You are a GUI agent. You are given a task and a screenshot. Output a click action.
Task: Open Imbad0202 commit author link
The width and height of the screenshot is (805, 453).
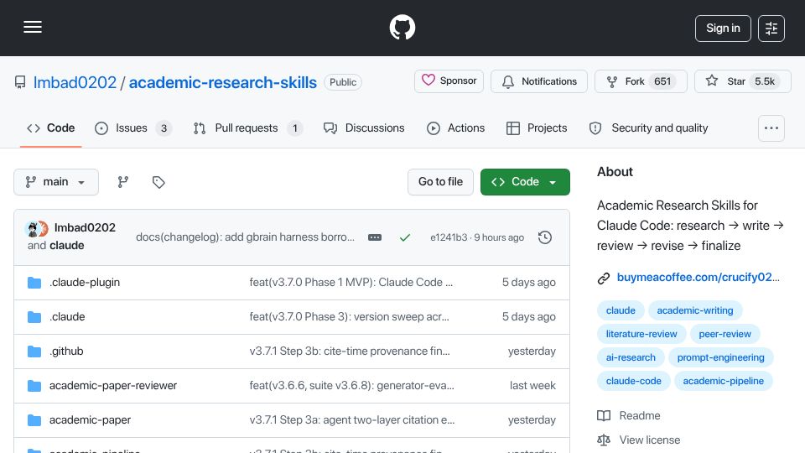85,227
